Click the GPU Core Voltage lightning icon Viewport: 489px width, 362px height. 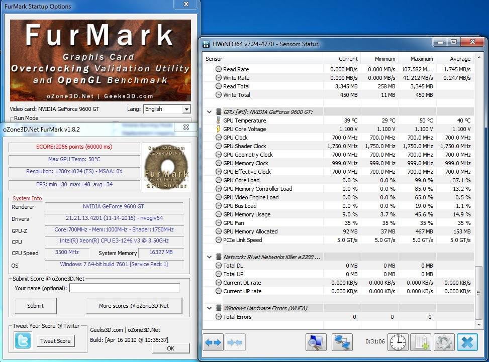click(x=218, y=129)
